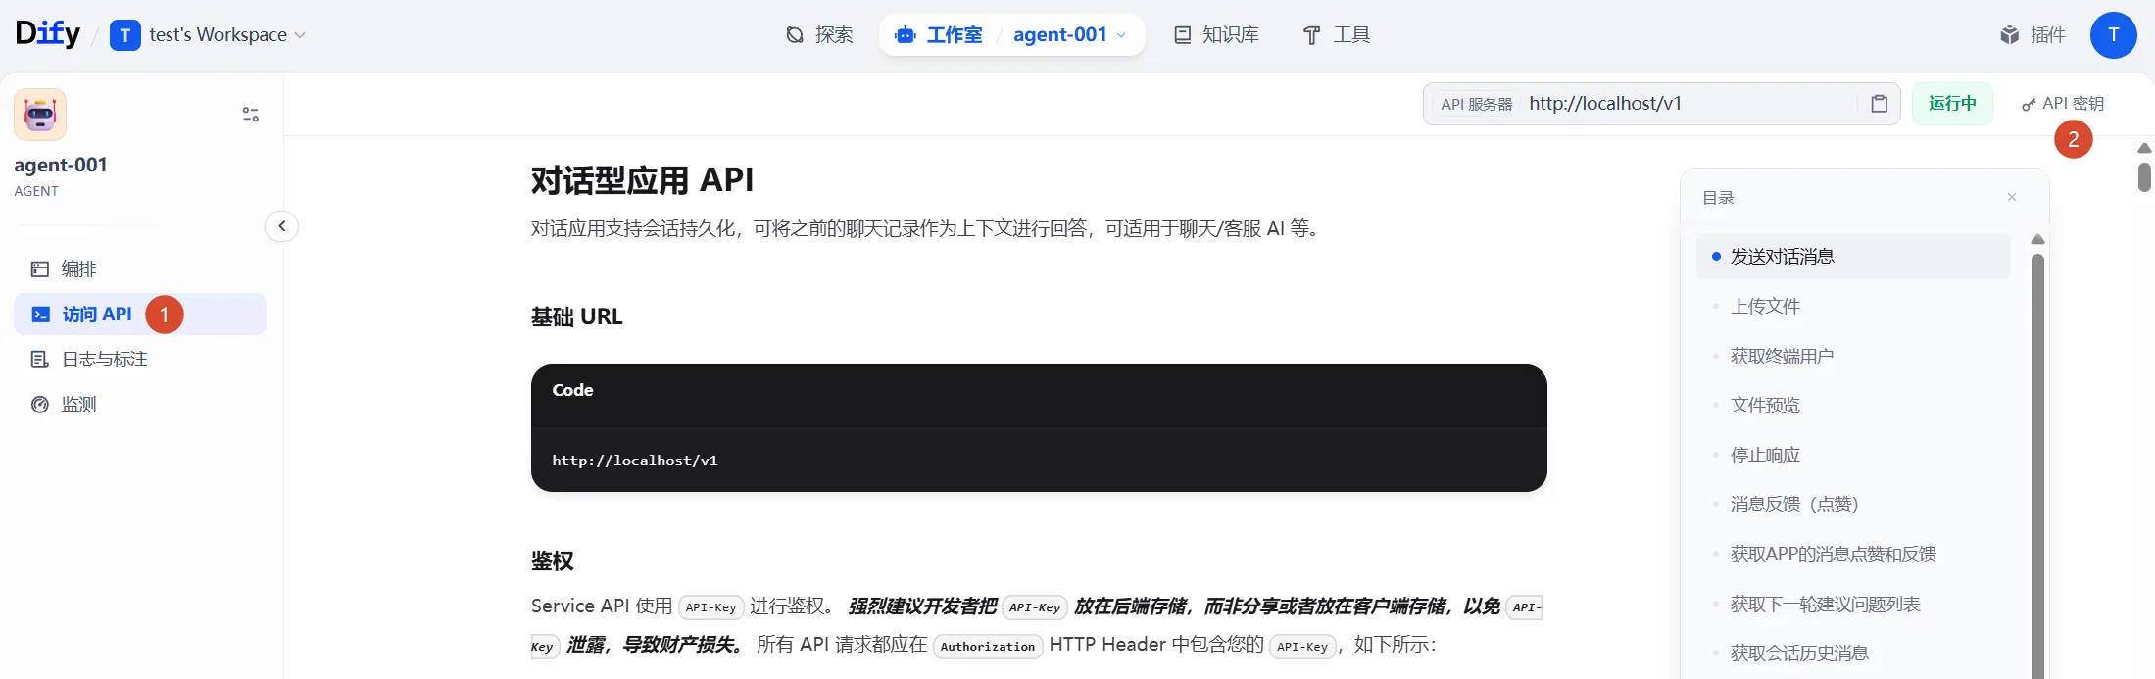Screen dimensions: 2155x679
Task: Click the 鉴权 heading
Action: pos(553,560)
